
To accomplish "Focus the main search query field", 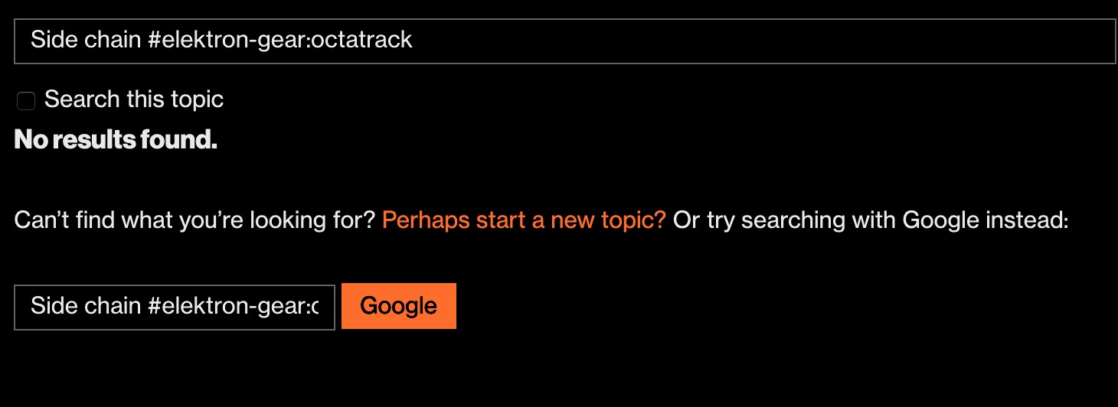I will point(564,41).
